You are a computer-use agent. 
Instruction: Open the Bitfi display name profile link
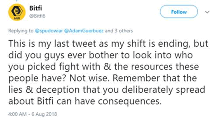coord(36,8)
